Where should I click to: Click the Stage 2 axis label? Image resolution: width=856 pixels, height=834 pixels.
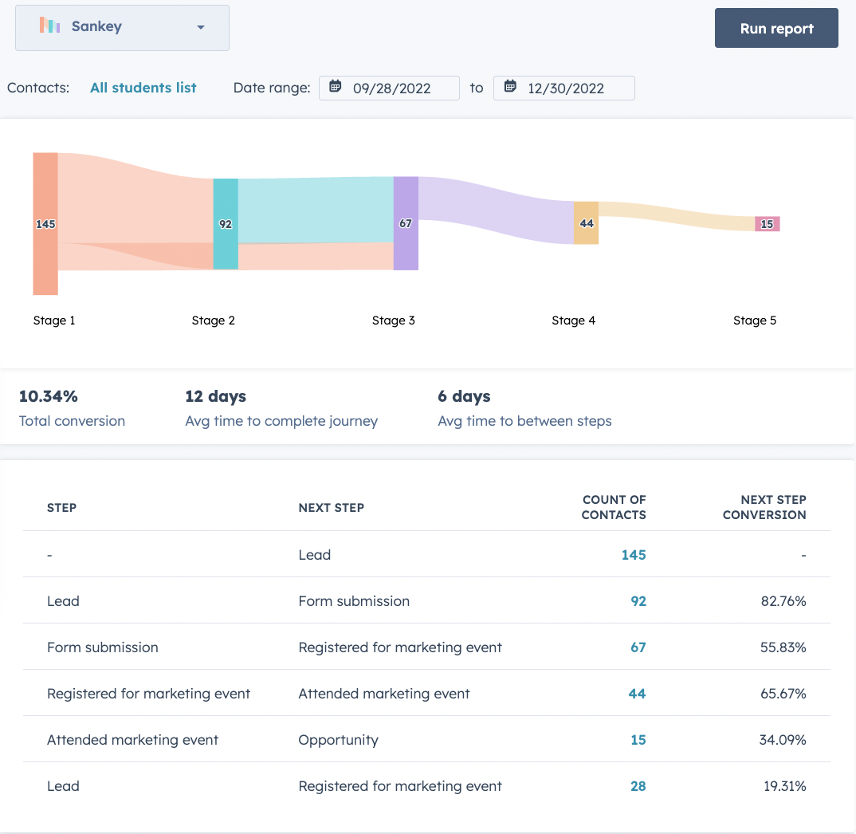[x=213, y=321]
